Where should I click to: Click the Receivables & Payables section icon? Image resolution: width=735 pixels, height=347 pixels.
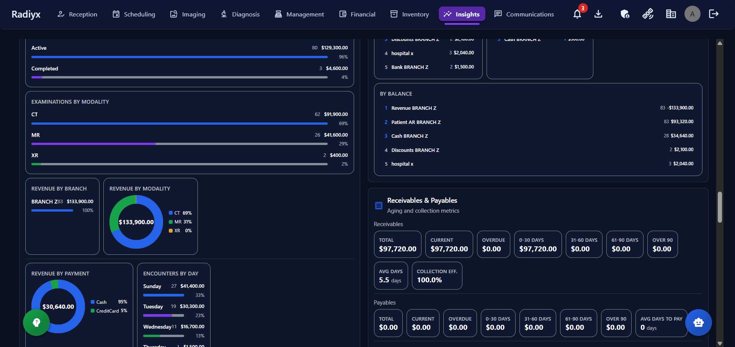(x=379, y=205)
